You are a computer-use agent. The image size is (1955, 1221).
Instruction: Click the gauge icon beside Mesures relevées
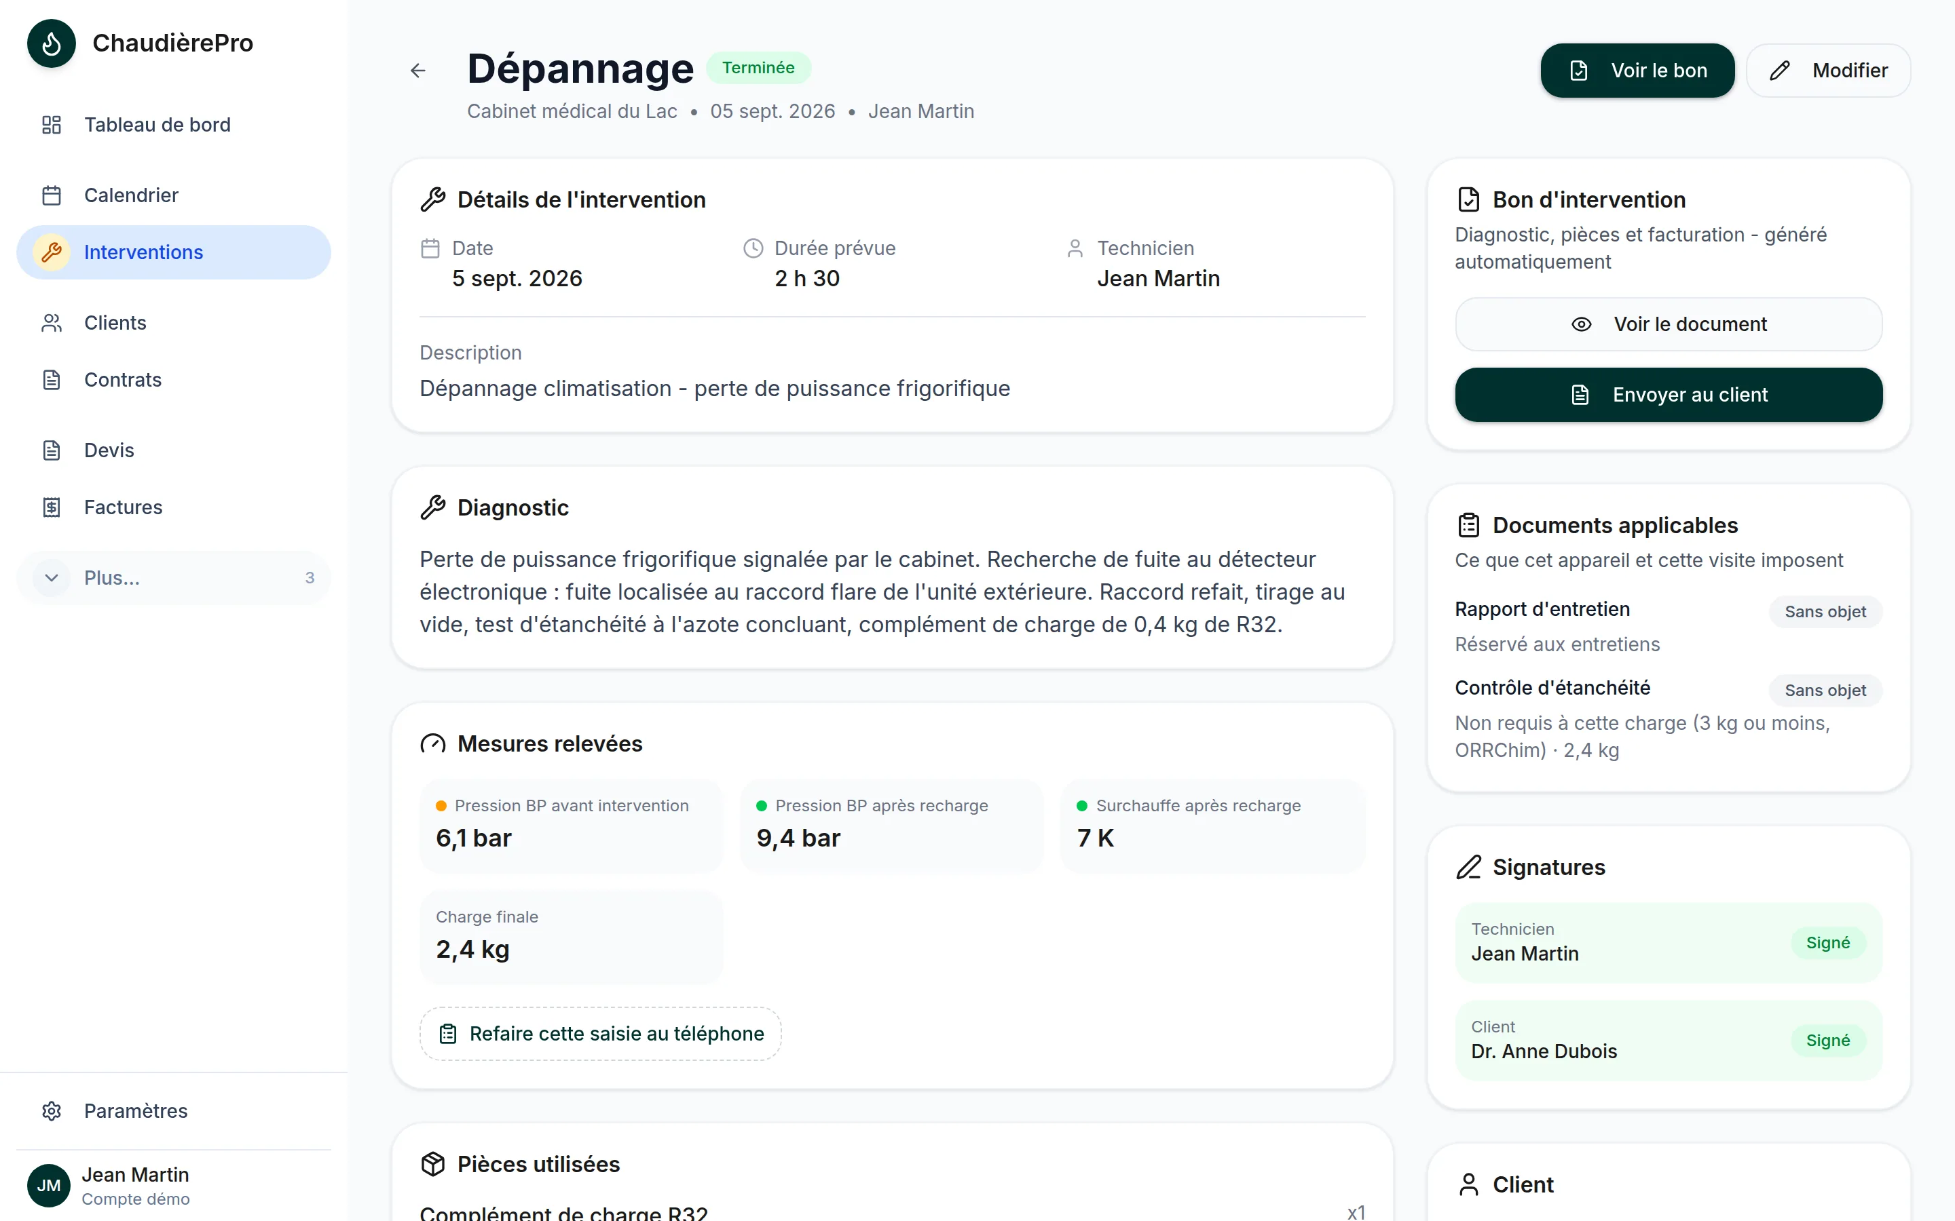[x=433, y=743]
